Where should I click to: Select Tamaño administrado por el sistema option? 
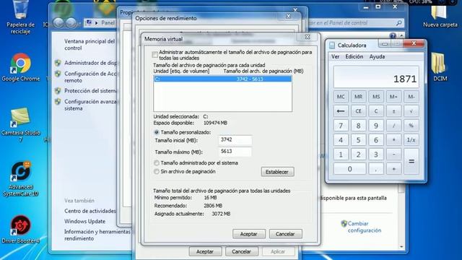[157, 162]
